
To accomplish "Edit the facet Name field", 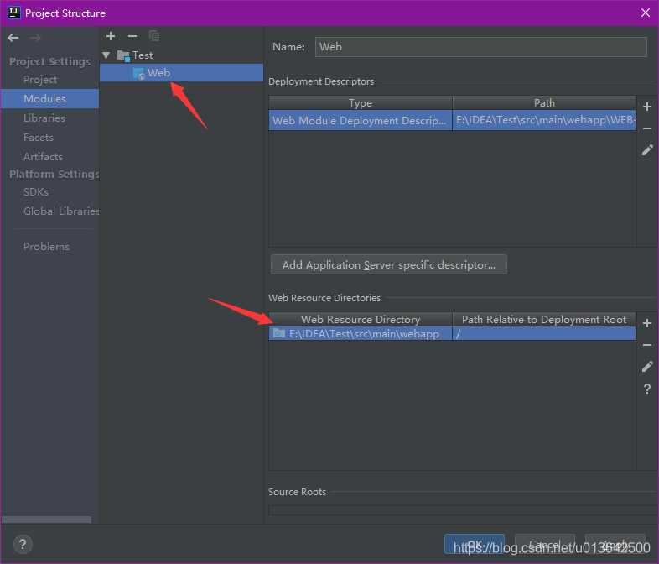I will click(480, 47).
